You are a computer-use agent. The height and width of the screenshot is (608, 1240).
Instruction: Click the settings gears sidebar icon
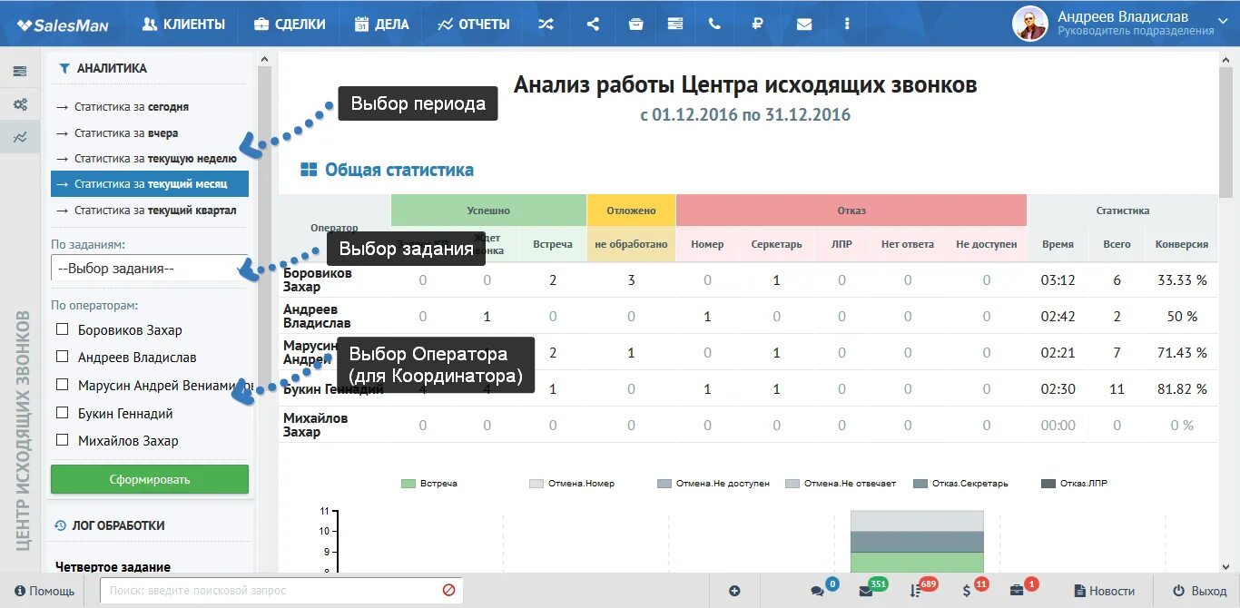[20, 104]
